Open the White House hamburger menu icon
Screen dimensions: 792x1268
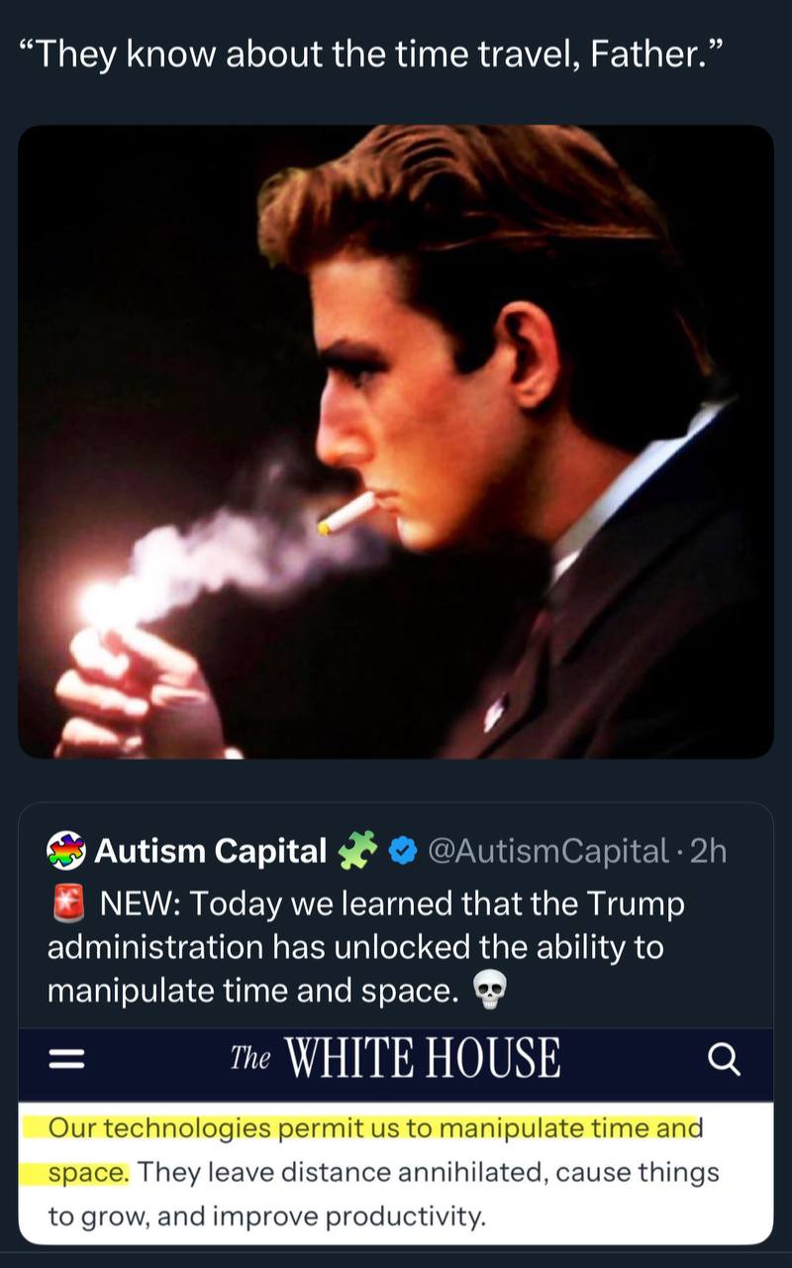pyautogui.click(x=67, y=1061)
